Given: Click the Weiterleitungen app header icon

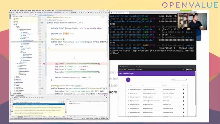Looking at the screenshot, I should click(x=120, y=73).
